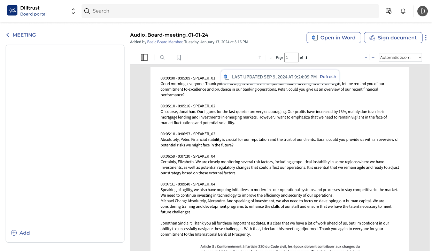Click the 'Michael Chang: Absolutely, Alexandre' line
Image resolution: width=432 pixels, height=251 pixels.
(x=272, y=201)
